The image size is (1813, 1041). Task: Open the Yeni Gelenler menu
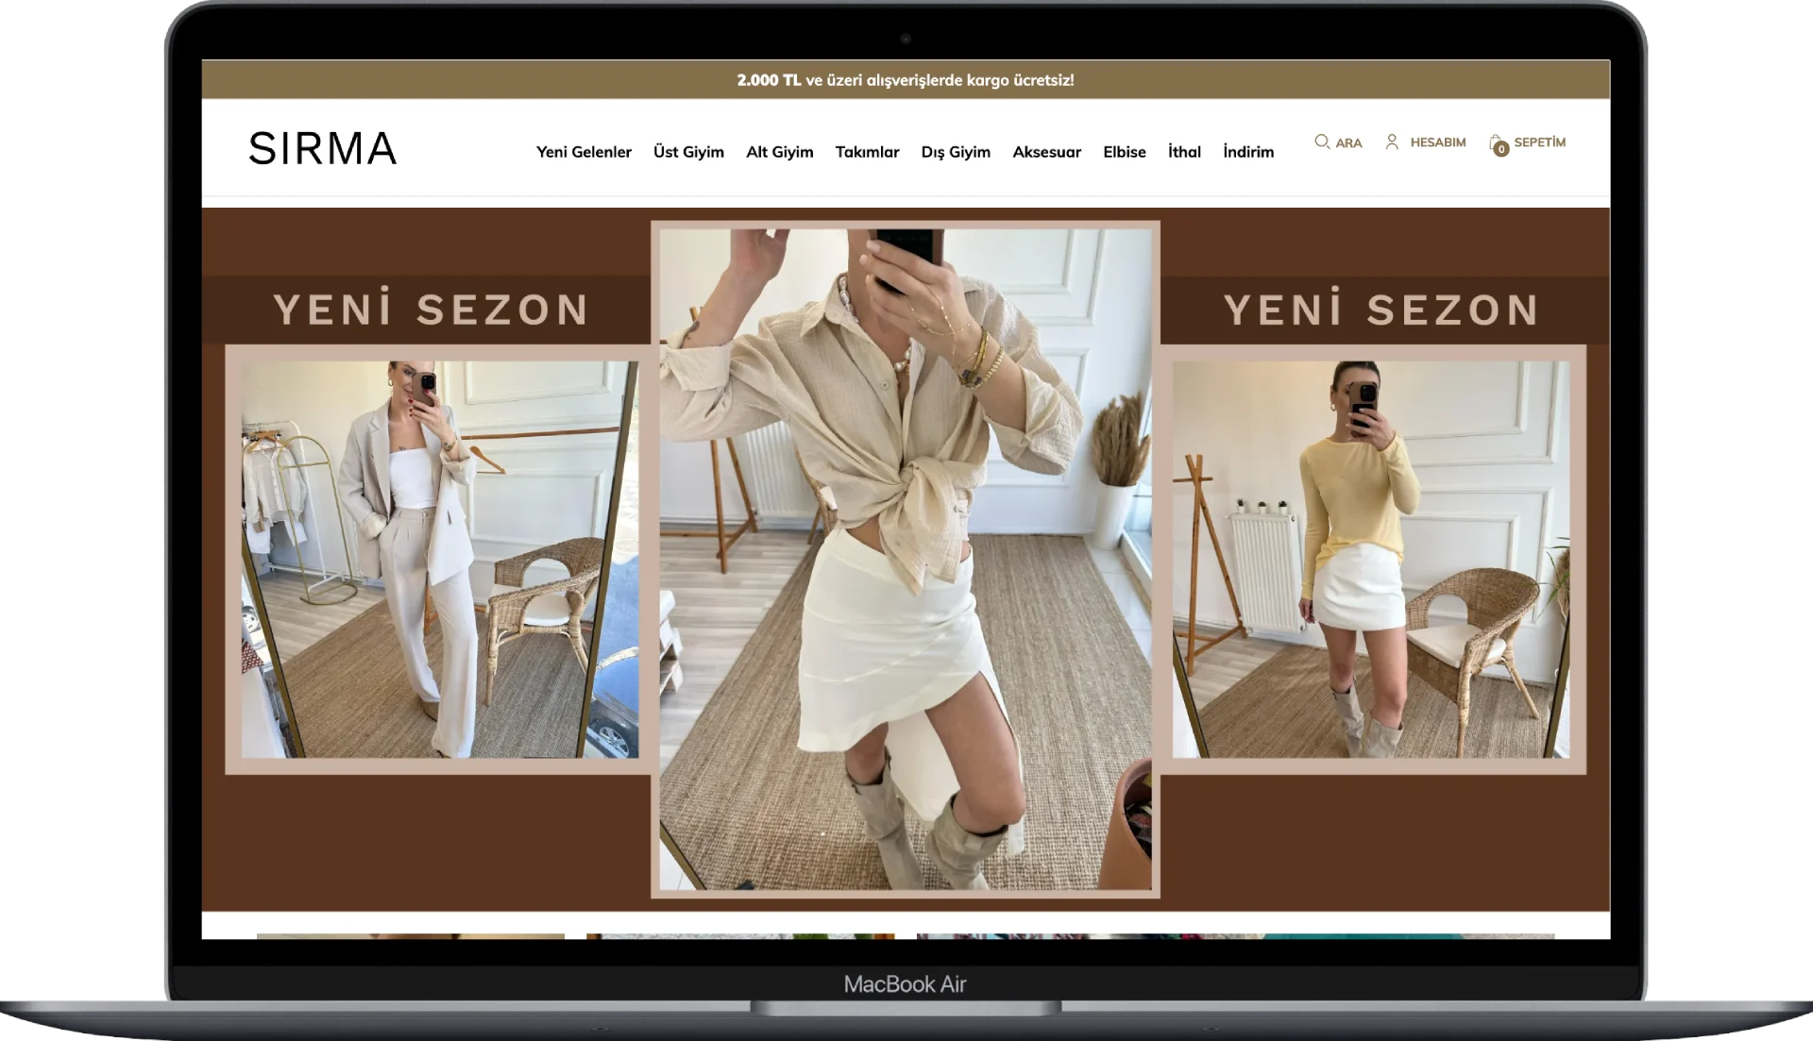point(584,152)
